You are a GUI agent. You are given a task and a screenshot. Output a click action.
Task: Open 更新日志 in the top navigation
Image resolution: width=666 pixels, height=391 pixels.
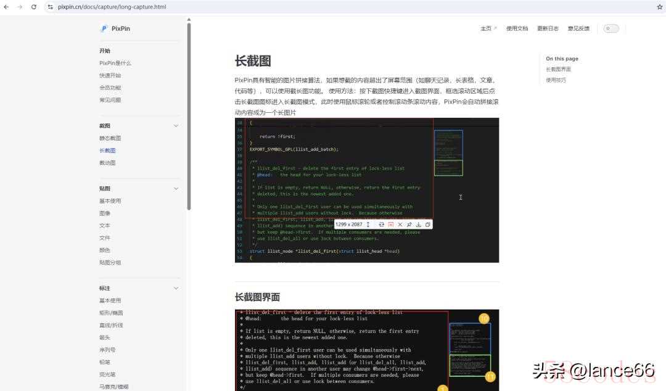[548, 28]
